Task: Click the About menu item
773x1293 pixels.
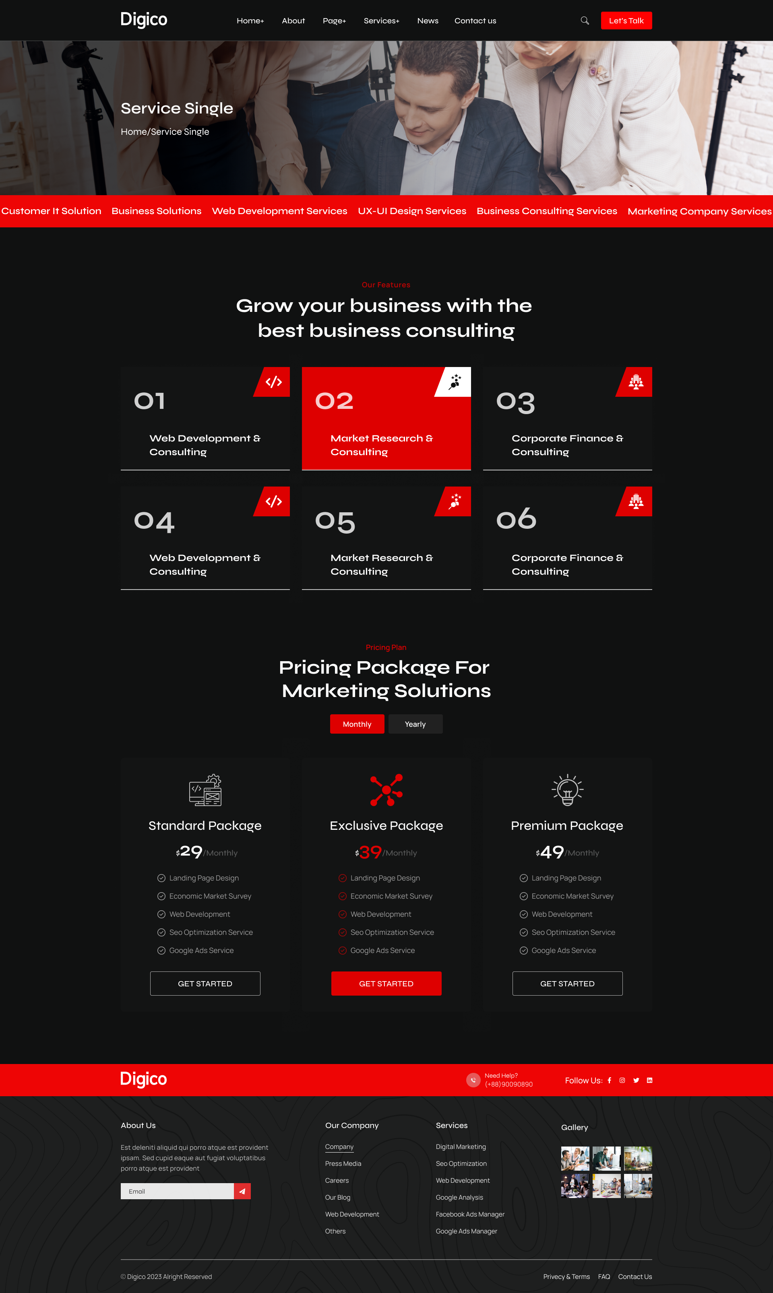Action: [x=293, y=20]
